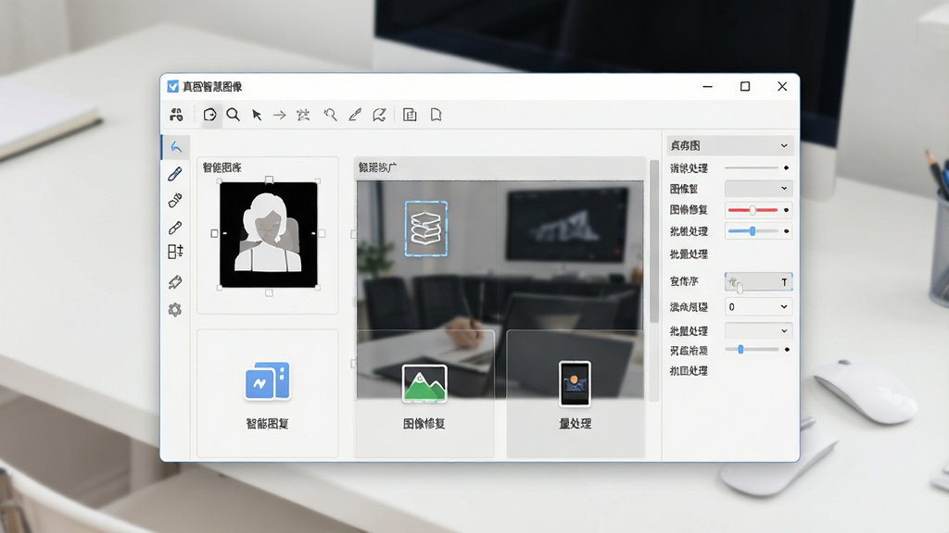Image resolution: width=949 pixels, height=533 pixels.
Task: Click the blue slider below the red slider
Action: [753, 230]
